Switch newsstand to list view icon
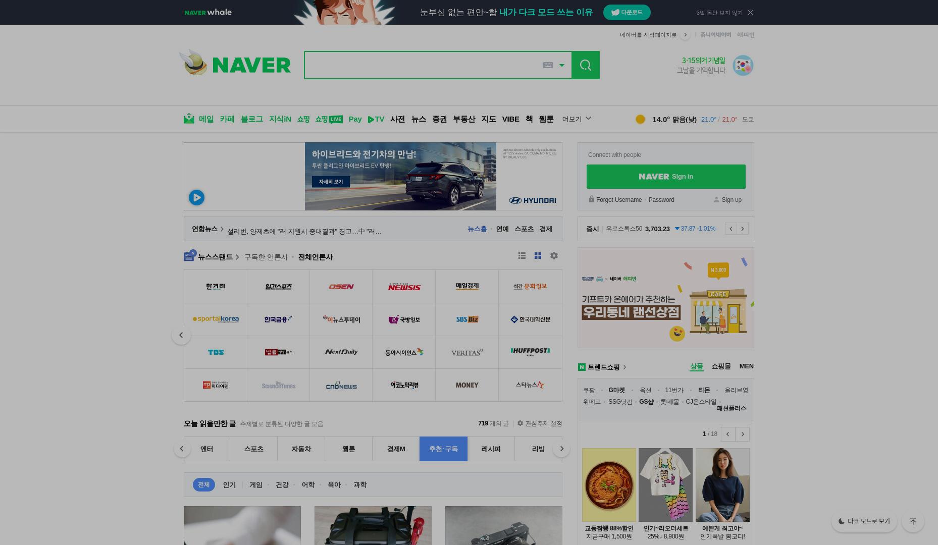This screenshot has height=545, width=938. coord(522,256)
